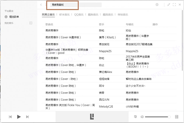The width and height of the screenshot is (184, 123).
Task: Play the previous track
Action: pos(10,117)
